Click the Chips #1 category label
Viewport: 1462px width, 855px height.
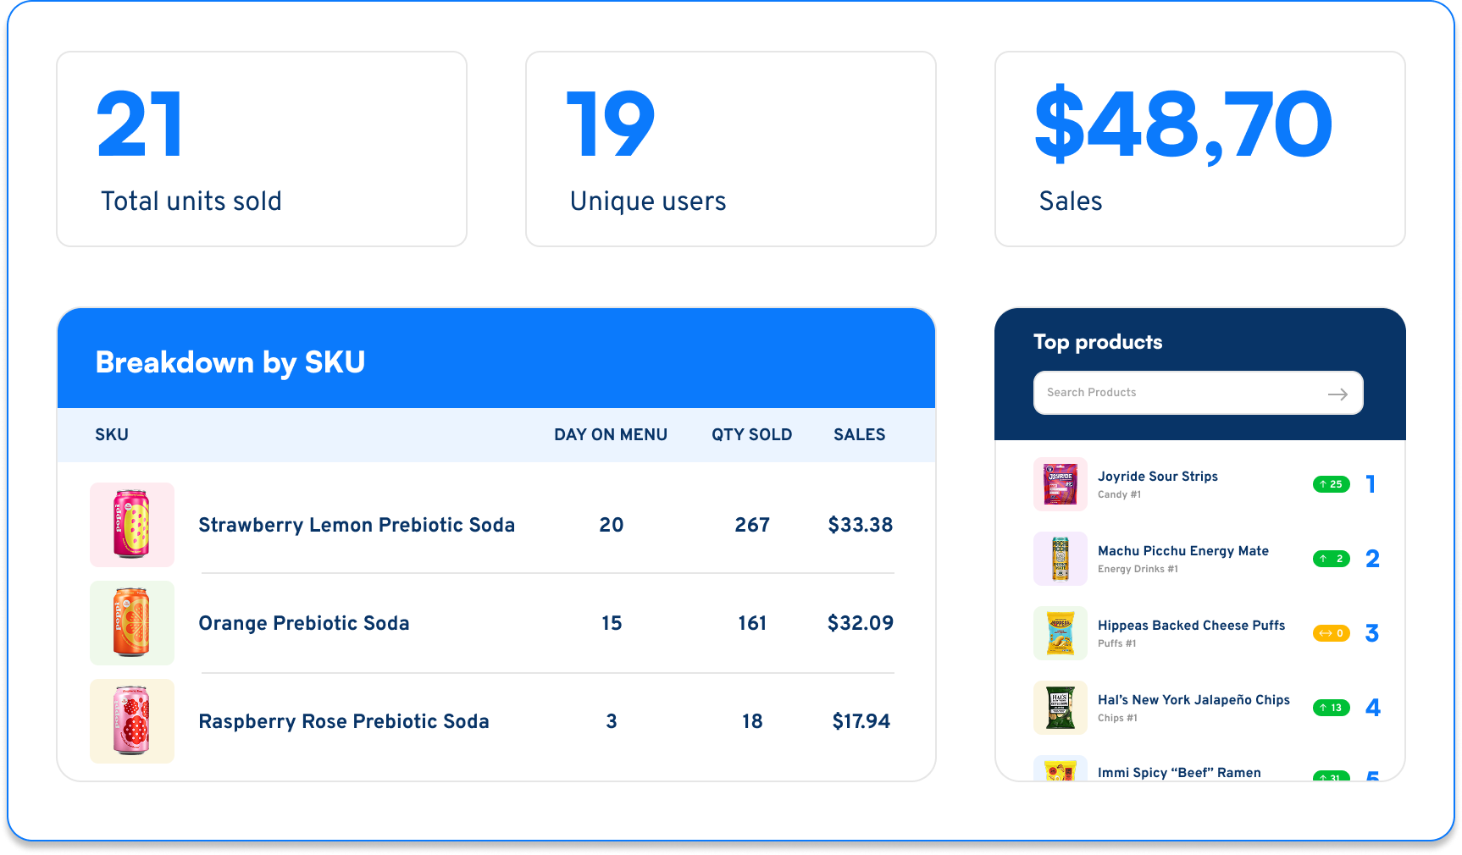[x=1117, y=718]
